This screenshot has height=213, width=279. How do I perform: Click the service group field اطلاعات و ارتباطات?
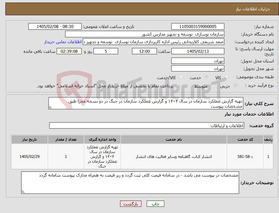(147, 125)
